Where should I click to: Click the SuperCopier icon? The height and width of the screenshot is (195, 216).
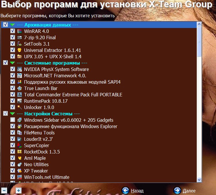click(20, 145)
